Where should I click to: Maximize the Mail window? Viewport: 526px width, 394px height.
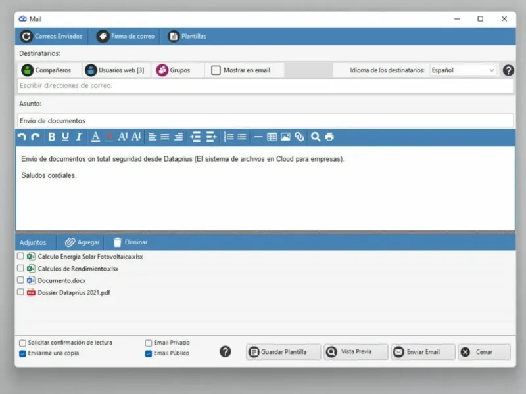(481, 19)
